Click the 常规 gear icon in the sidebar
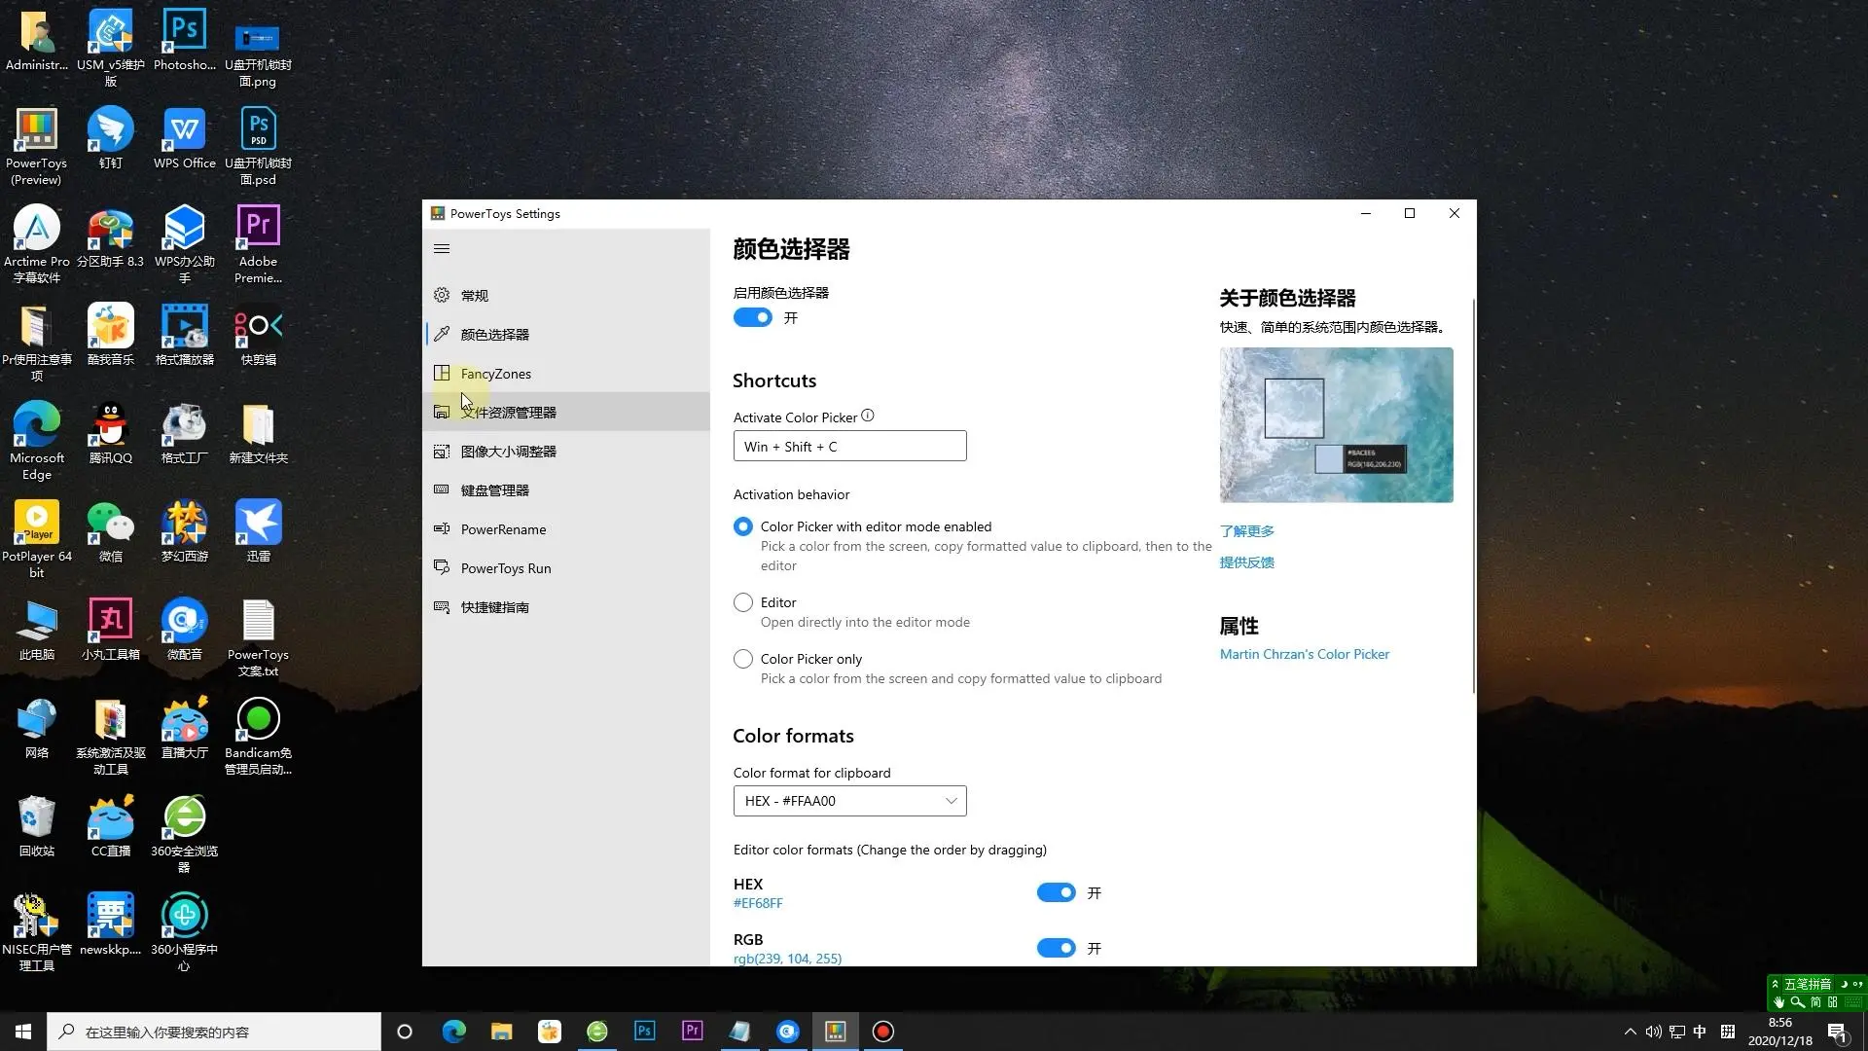1868x1051 pixels. coord(442,296)
